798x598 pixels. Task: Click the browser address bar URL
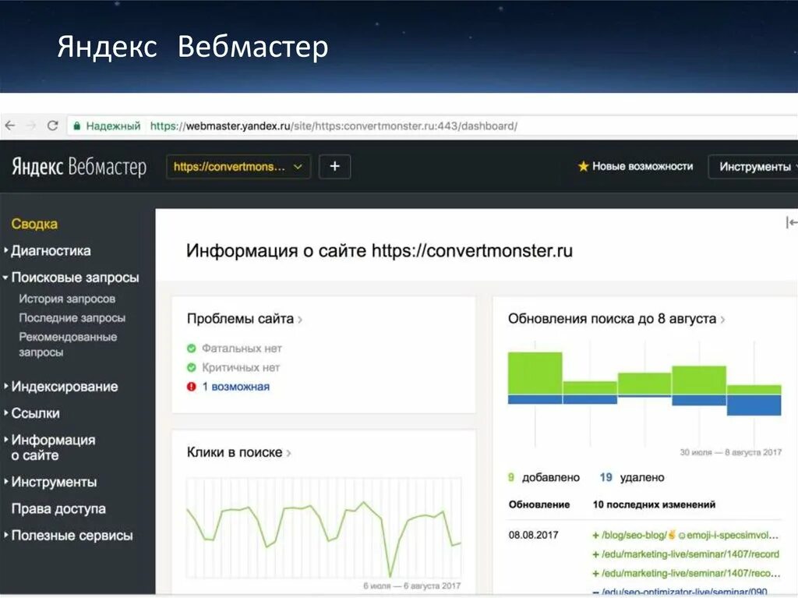(334, 126)
